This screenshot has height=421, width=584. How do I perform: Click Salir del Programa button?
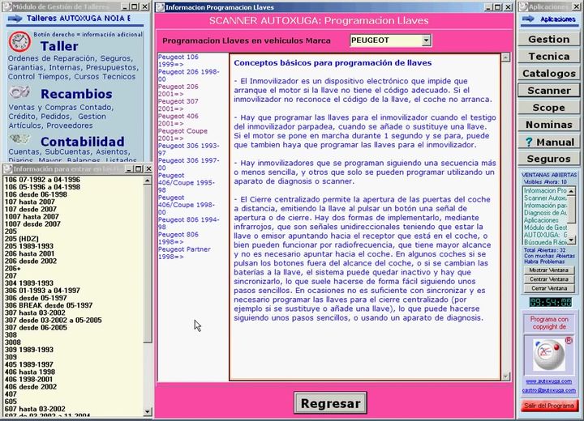pyautogui.click(x=549, y=406)
